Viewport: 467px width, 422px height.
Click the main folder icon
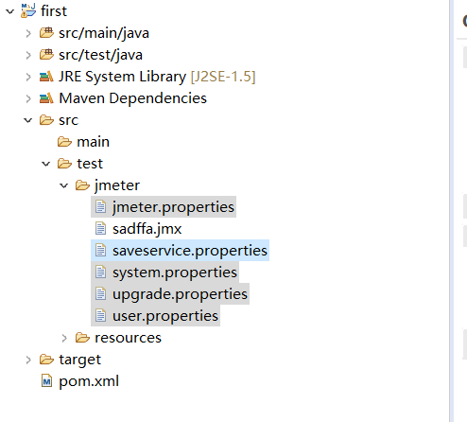pos(64,142)
